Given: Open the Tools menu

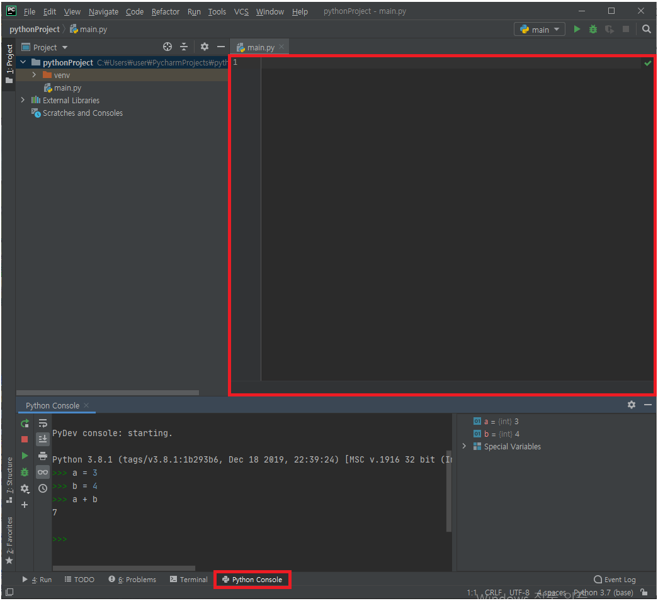Looking at the screenshot, I should coord(217,12).
